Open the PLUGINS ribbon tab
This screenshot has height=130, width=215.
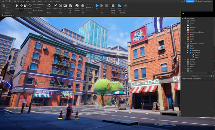pyautogui.click(x=57, y=1)
